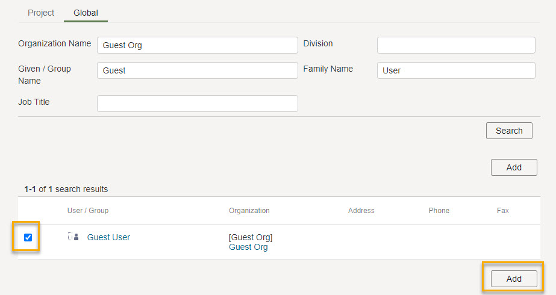Viewport: 556px width, 295px height.
Task: Click the bracketed [Guest Org] text in results
Action: tap(251, 237)
